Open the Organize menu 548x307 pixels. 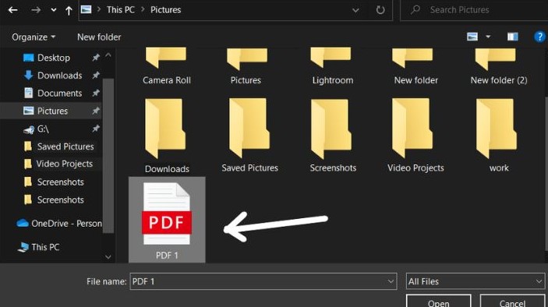click(34, 37)
